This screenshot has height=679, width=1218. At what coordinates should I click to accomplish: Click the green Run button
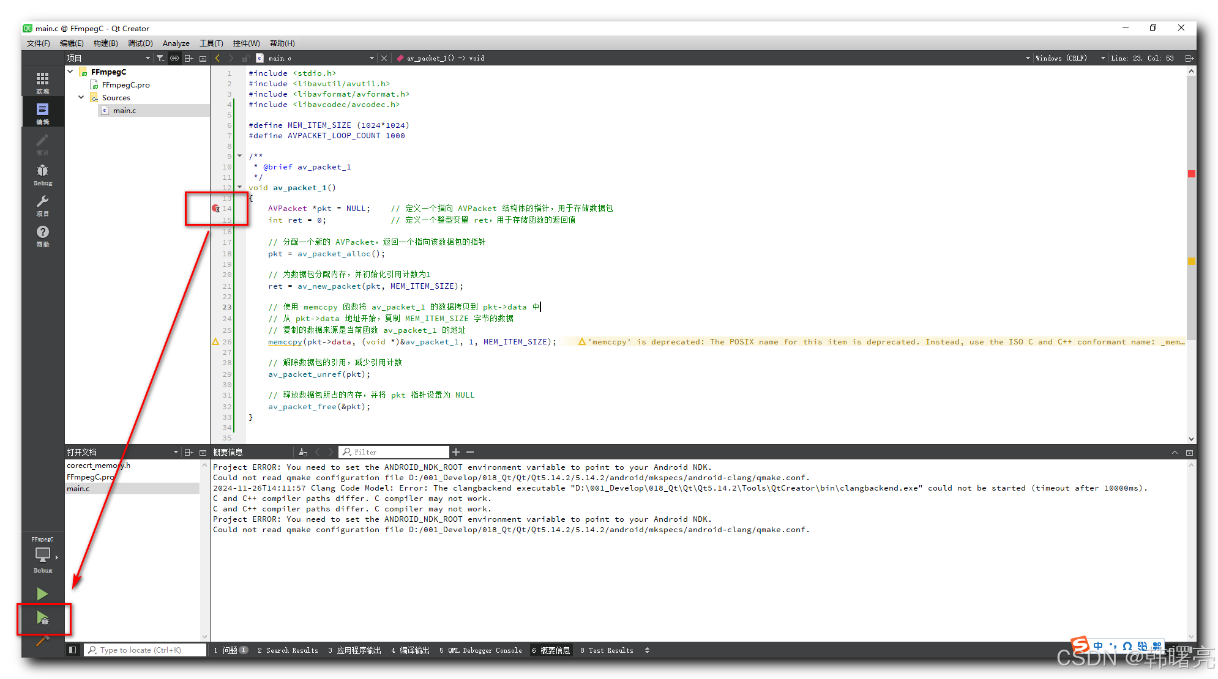[x=42, y=593]
